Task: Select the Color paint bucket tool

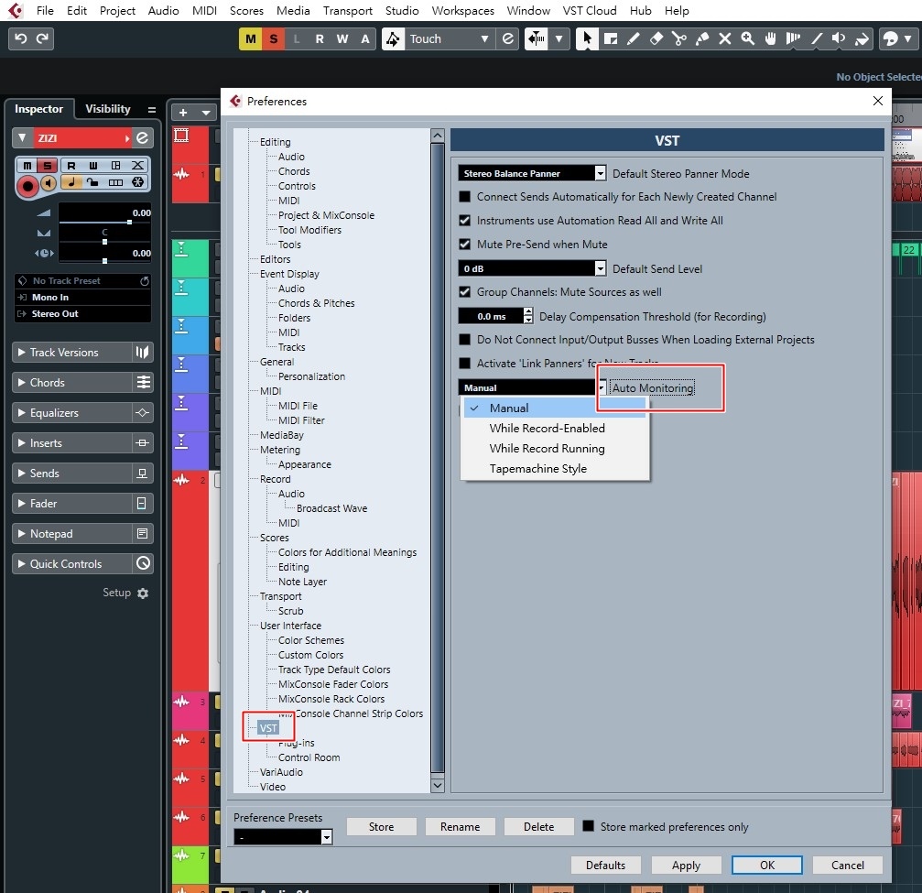Action: [862, 38]
